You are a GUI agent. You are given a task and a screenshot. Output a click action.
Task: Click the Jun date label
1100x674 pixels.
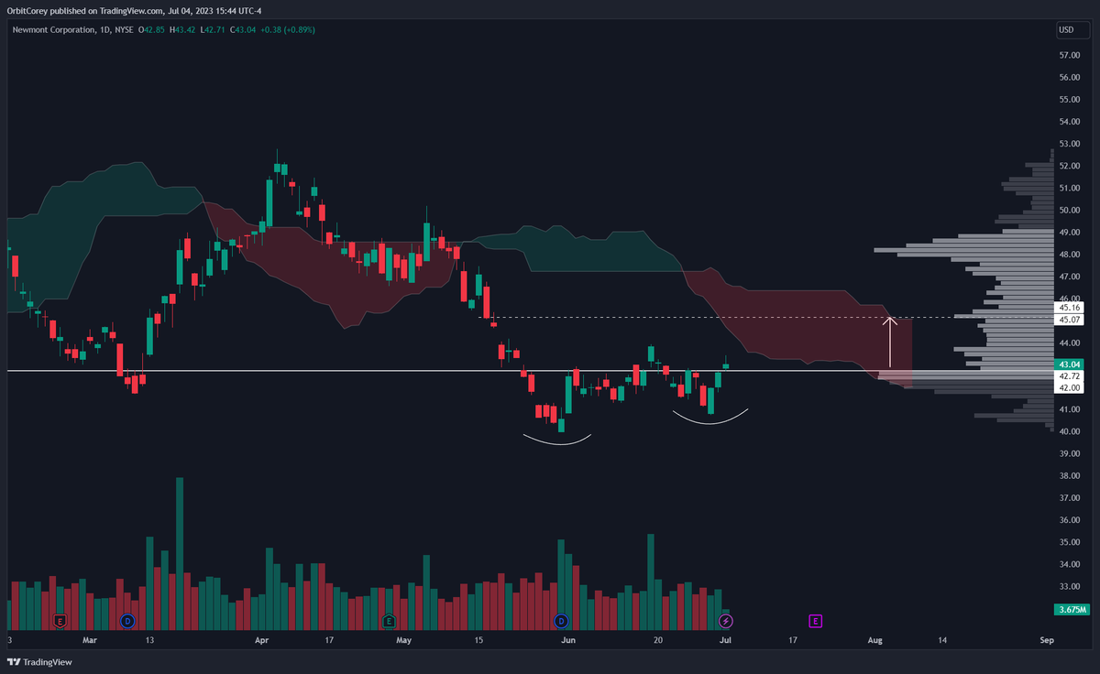(569, 641)
